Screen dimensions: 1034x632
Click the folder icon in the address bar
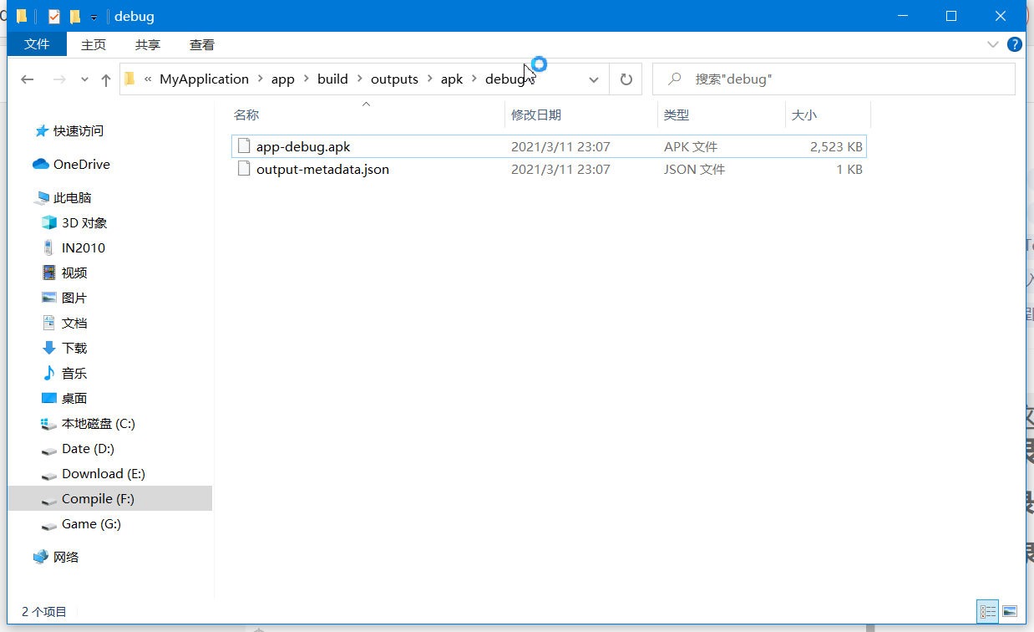click(x=129, y=79)
